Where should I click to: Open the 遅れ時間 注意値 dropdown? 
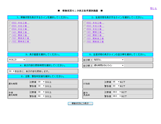pos(41,82)
